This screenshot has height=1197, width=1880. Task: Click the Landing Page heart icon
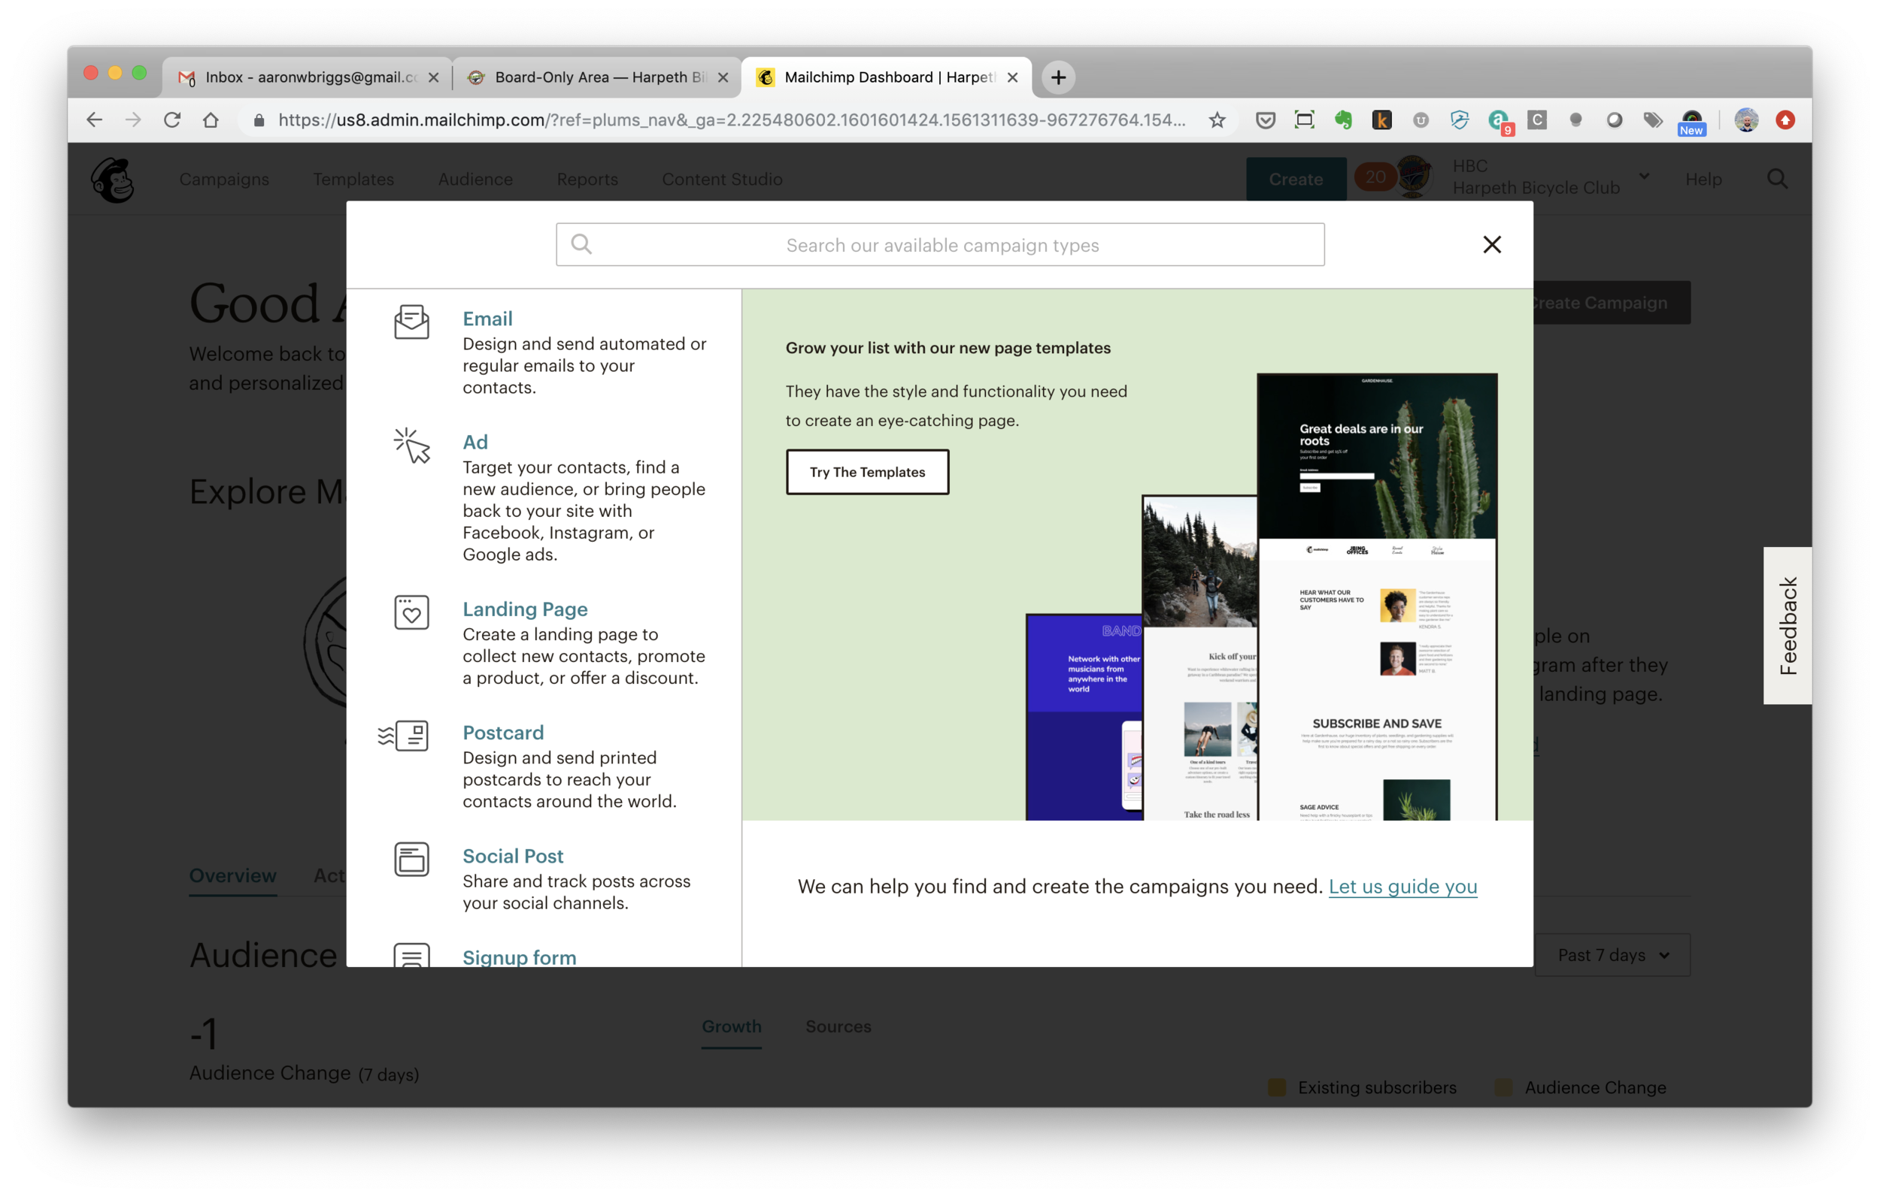click(411, 612)
